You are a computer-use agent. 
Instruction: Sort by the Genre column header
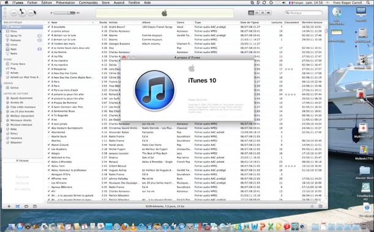tap(185, 23)
